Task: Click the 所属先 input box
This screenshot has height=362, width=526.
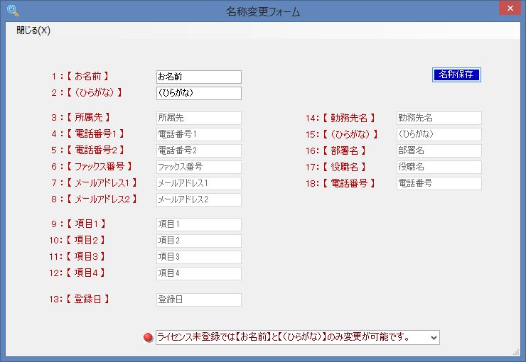Action: (198, 118)
